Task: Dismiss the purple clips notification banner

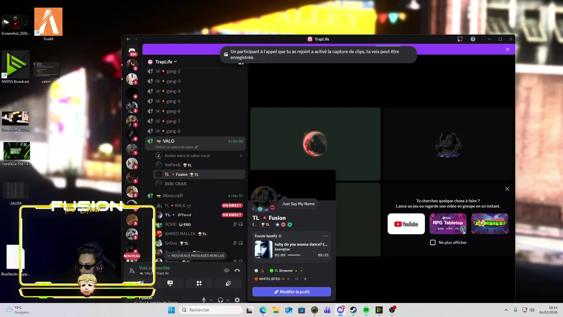Action: (x=507, y=49)
